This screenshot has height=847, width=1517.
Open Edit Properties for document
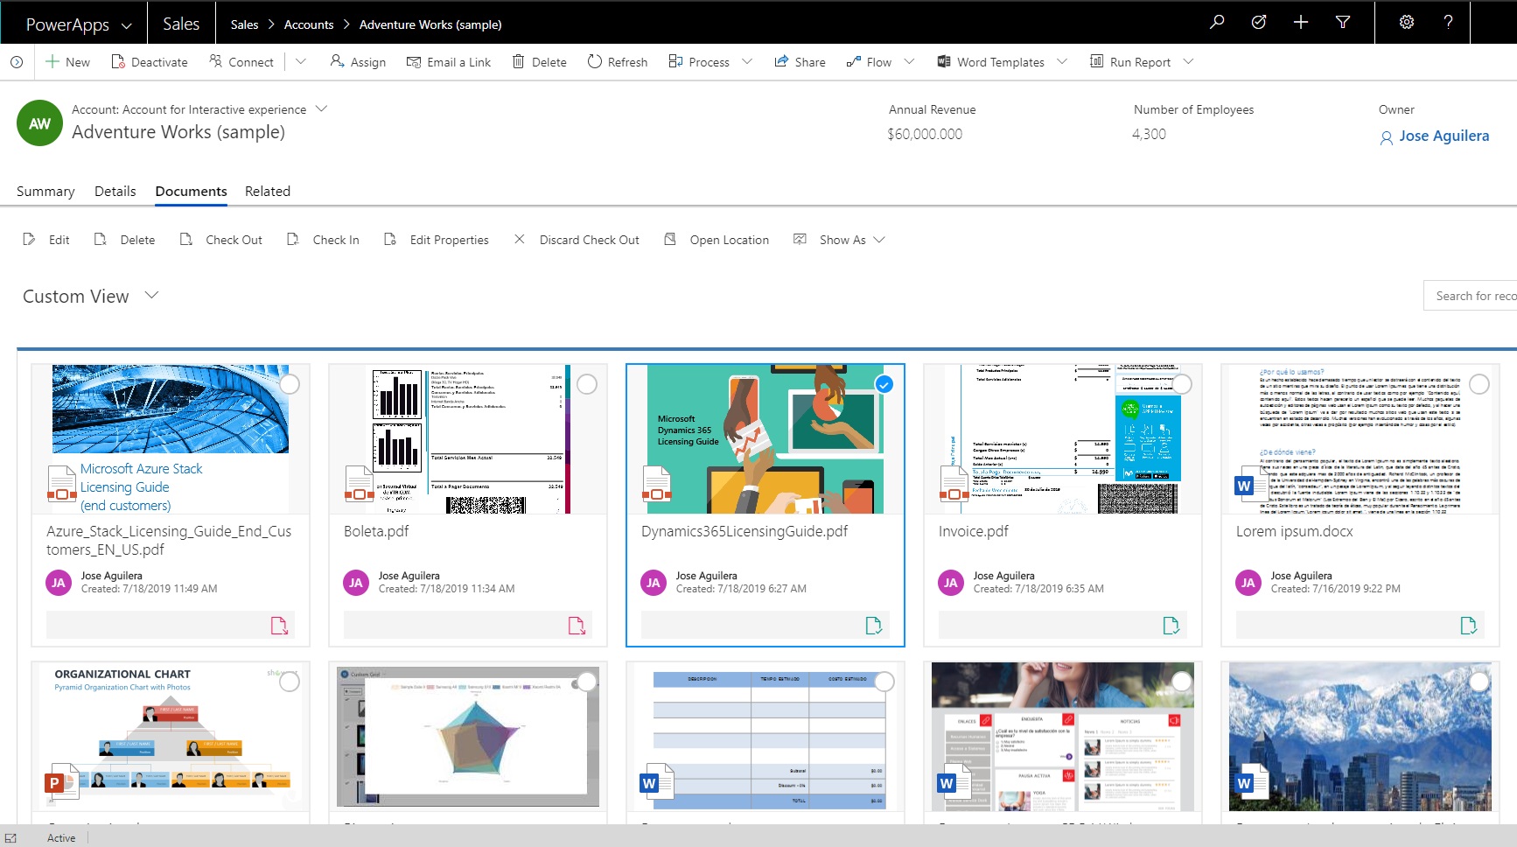[x=437, y=240]
